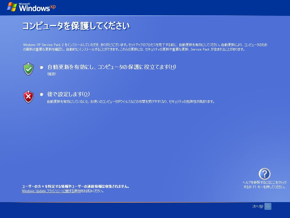Image resolution: width=290 pixels, height=218 pixels.
Task: Click the 次へ(N) label
Action: click(x=258, y=206)
